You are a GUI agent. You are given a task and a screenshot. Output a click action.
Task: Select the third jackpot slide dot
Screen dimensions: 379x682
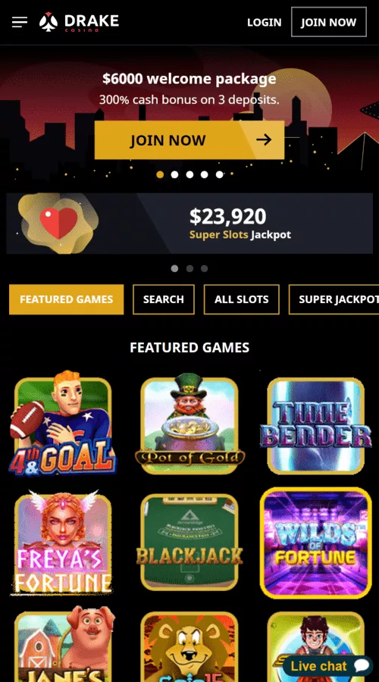[x=204, y=268]
